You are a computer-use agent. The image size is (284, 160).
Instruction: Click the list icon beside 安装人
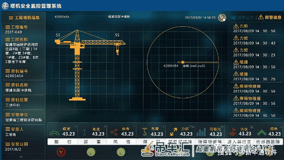point(8,129)
